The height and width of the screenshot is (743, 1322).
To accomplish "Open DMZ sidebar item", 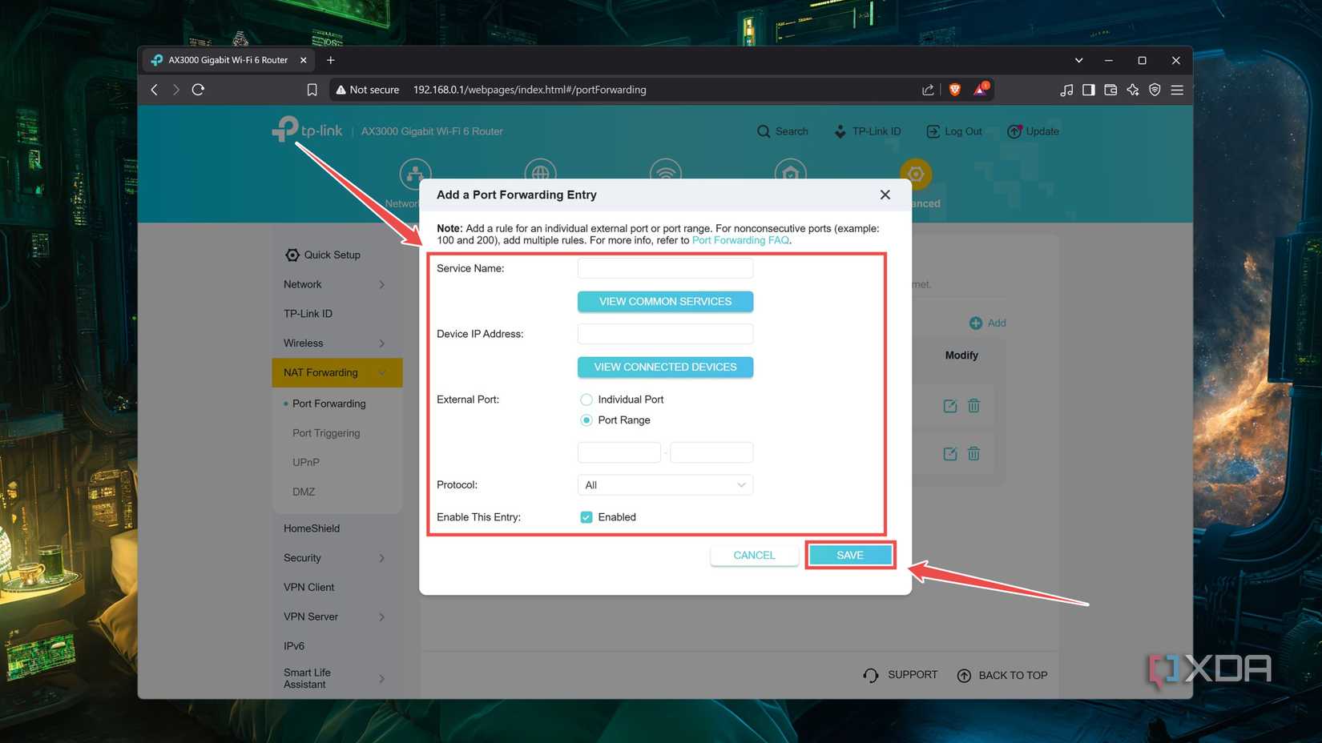I will pos(304,492).
